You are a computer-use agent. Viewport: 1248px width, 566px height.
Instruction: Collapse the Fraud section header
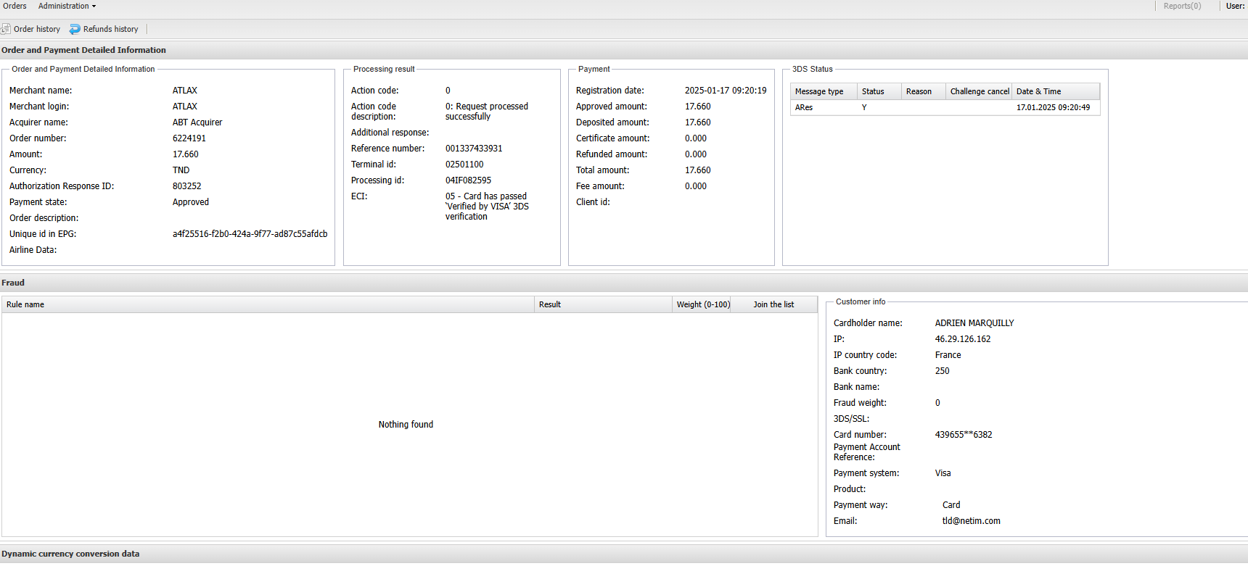(13, 283)
